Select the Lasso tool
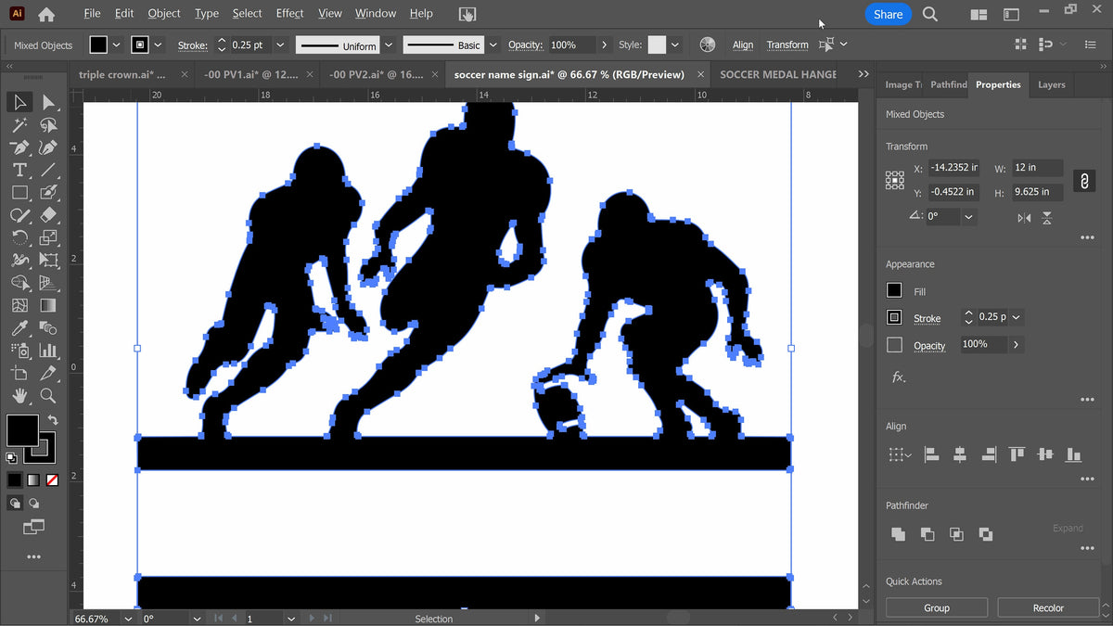Screen dimensions: 1113x626 [x=49, y=125]
